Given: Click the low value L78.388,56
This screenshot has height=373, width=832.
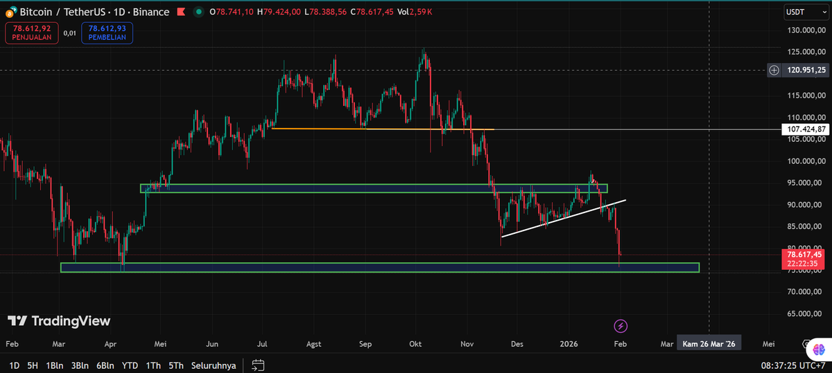Looking at the screenshot, I should (326, 12).
